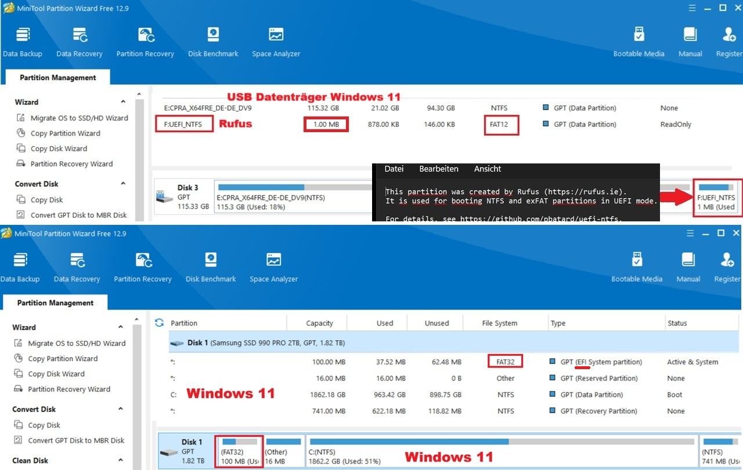Start Disk Benchmark in the top window
The image size is (743, 470).
(213, 42)
